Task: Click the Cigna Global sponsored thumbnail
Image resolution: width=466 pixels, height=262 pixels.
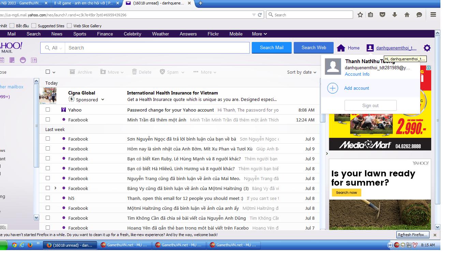Action: click(48, 96)
